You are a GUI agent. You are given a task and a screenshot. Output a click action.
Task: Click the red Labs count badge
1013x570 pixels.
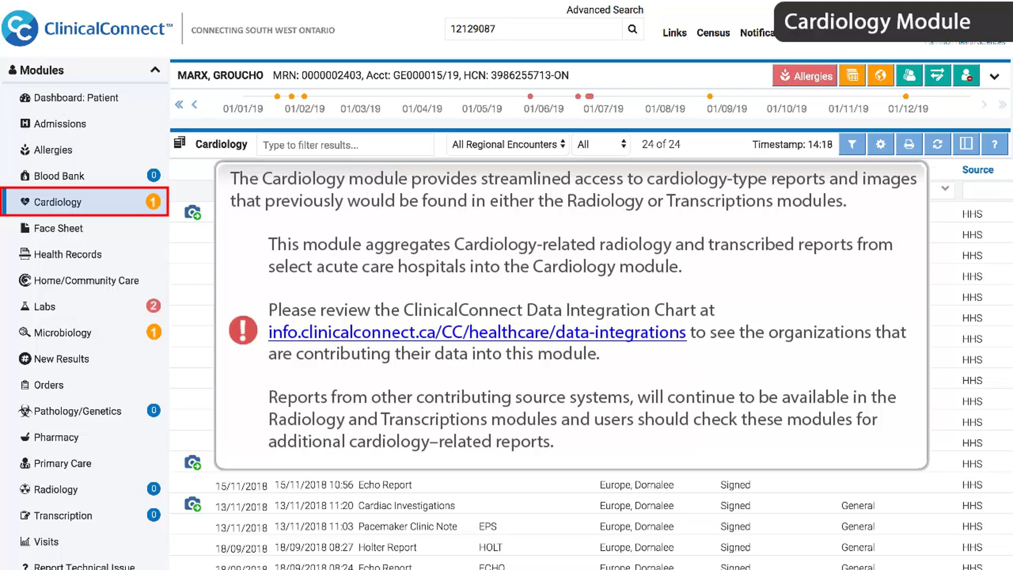click(154, 305)
